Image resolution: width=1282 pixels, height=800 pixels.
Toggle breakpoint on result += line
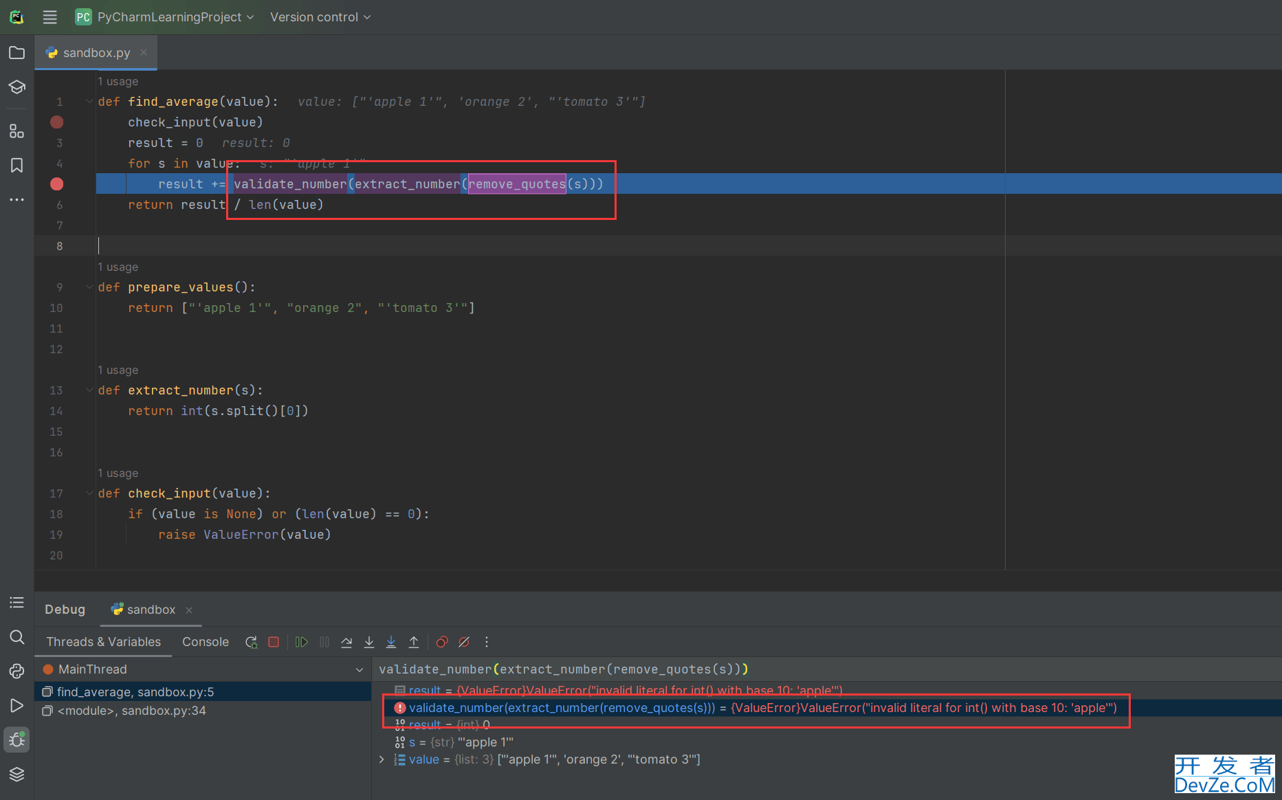coord(57,184)
